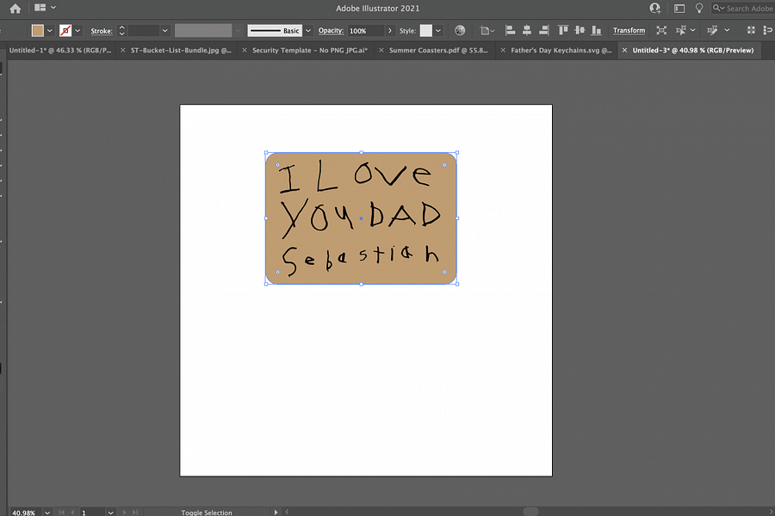Open the zoom level dropdown
The image size is (775, 516).
47,512
